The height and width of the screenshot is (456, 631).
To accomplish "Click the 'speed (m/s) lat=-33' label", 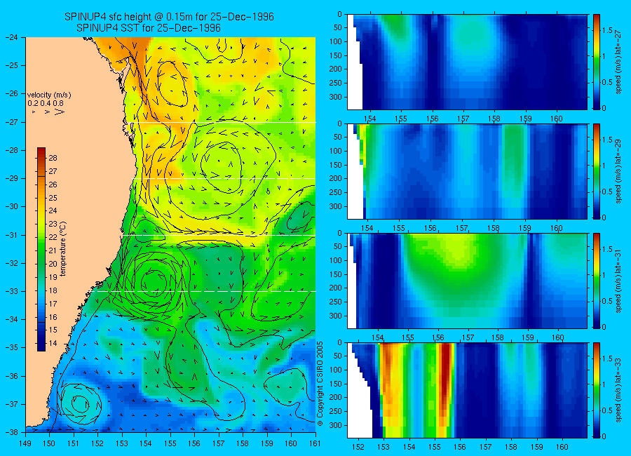I will (619, 390).
